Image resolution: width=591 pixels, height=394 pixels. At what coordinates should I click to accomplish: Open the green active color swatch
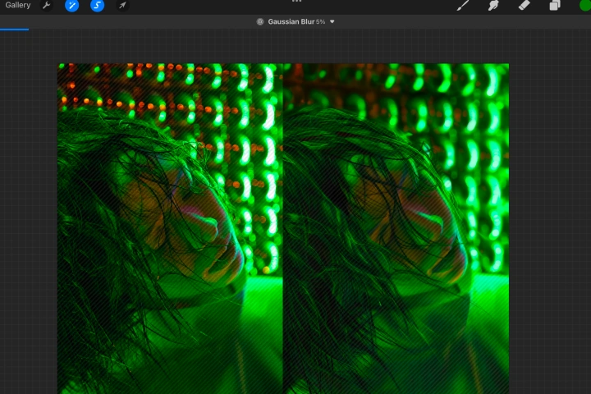click(585, 5)
